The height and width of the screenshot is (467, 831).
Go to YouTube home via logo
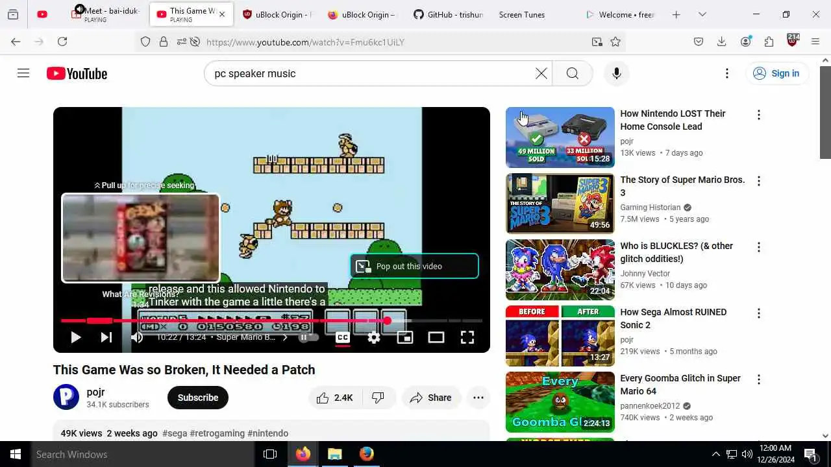77,73
